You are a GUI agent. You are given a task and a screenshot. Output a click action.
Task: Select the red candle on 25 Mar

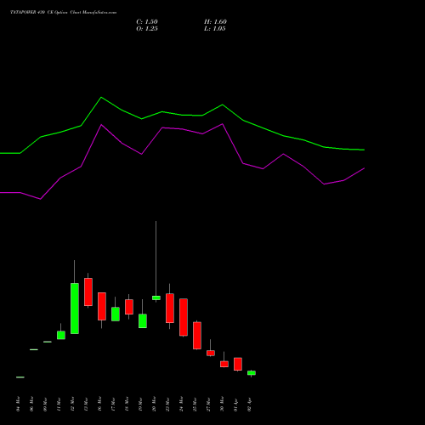click(x=197, y=336)
